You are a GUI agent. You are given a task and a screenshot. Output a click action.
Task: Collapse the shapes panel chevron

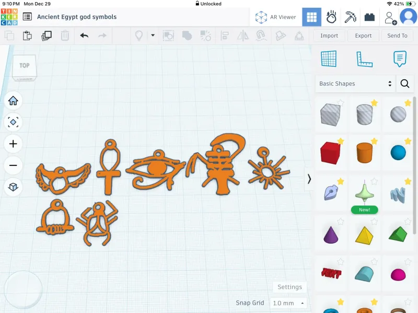point(309,179)
